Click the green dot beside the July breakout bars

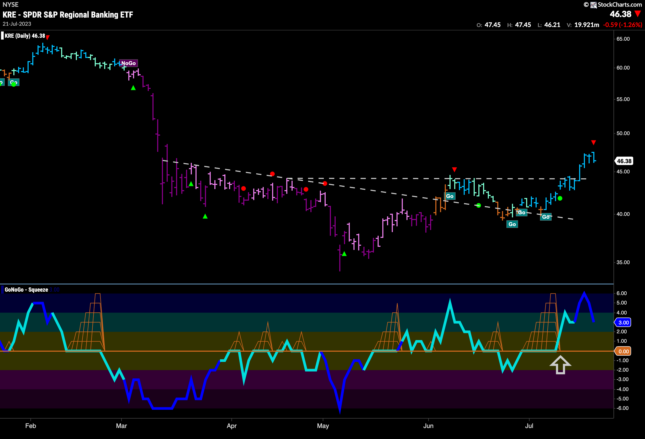click(560, 198)
